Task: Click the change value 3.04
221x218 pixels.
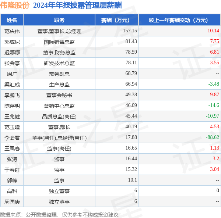Action: pos(214,169)
